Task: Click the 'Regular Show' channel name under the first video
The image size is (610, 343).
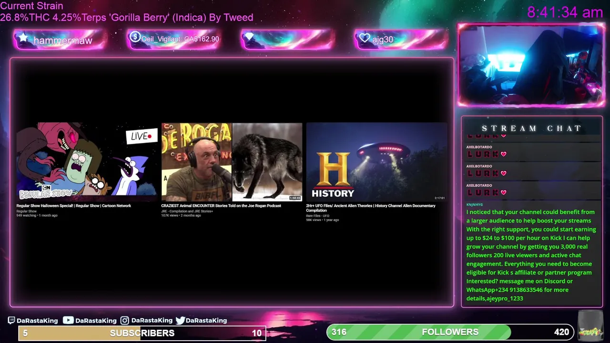Action: (26, 211)
